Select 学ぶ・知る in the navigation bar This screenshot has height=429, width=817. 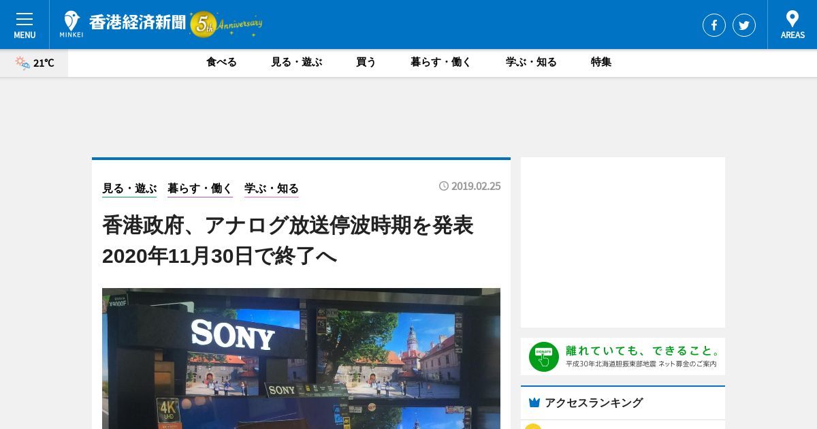coord(531,62)
